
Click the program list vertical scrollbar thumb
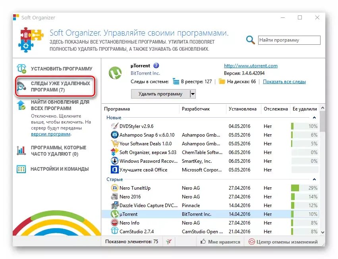point(323,121)
